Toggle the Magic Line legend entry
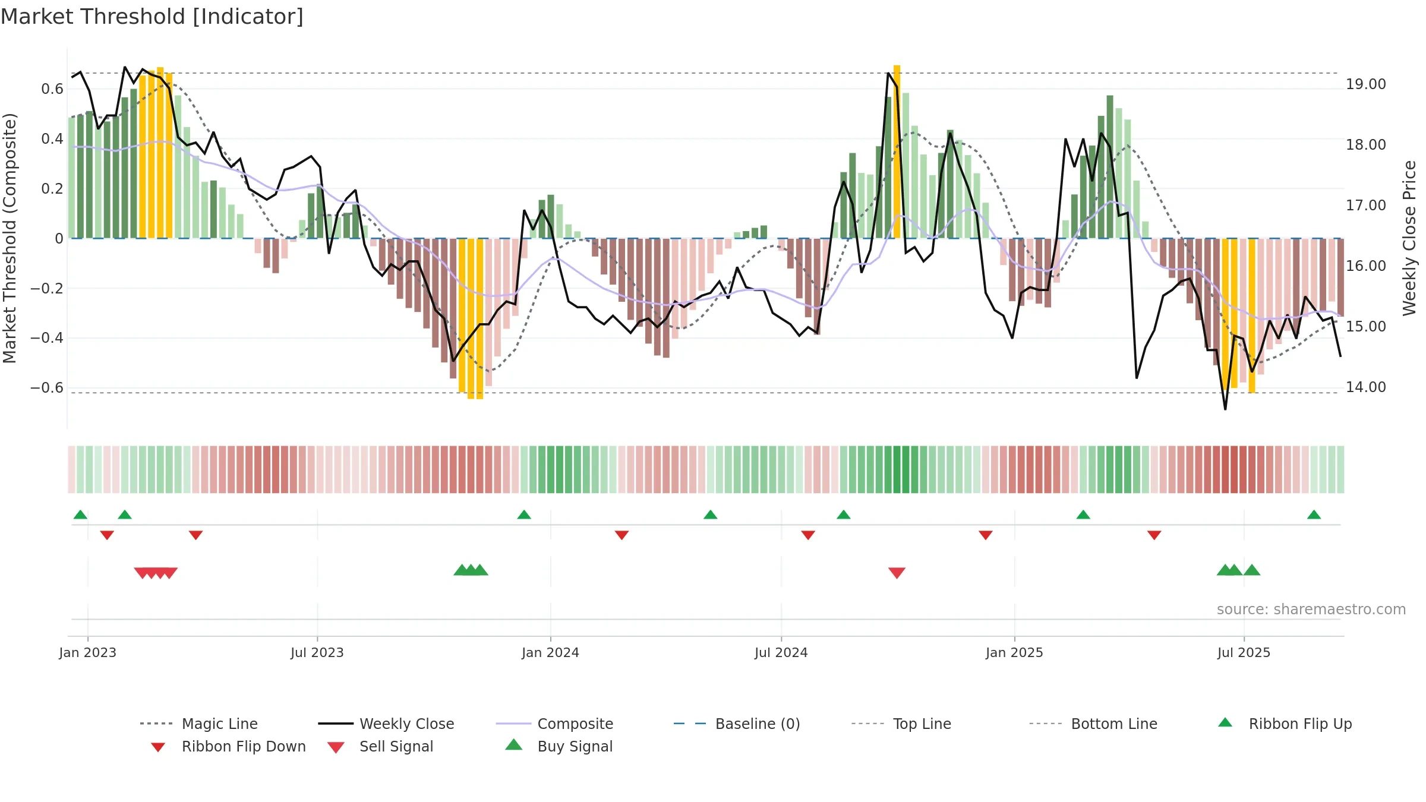This screenshot has height=802, width=1426. [x=199, y=724]
